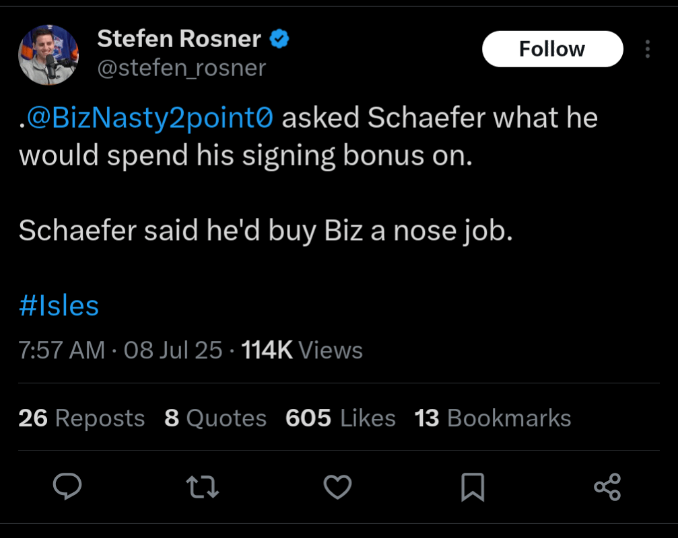Open the #Isles hashtag
Viewport: 678px width, 538px height.
[x=58, y=306]
